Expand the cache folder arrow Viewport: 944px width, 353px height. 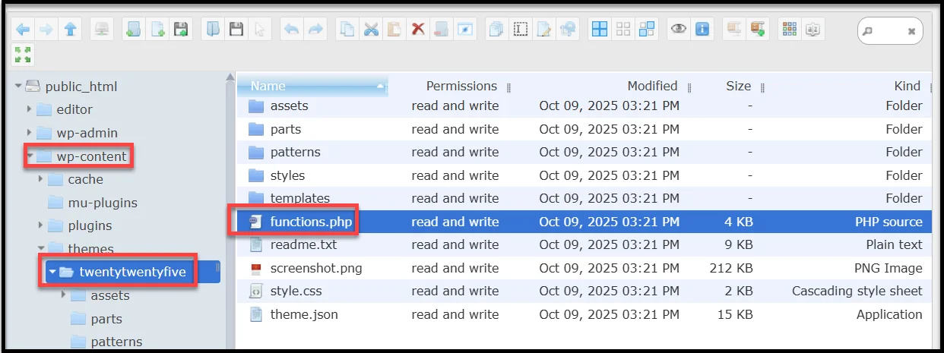tap(40, 179)
